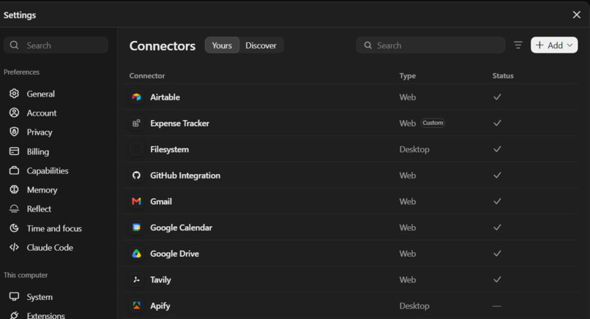Click the Privacy shield icon
The width and height of the screenshot is (590, 319).
point(15,132)
